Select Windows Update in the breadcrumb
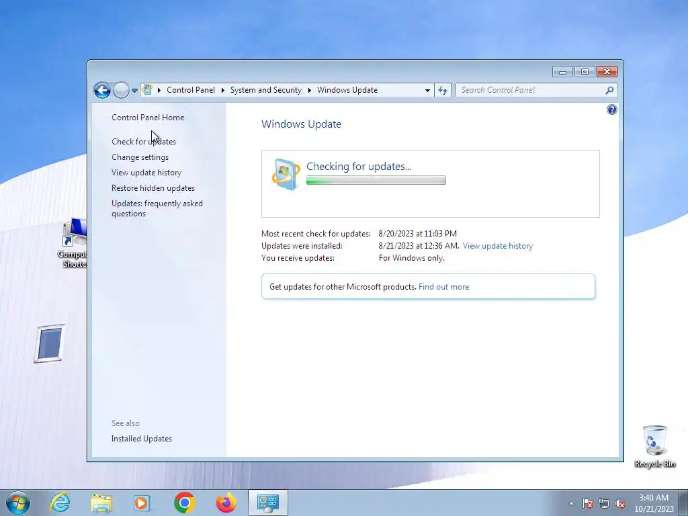 pyautogui.click(x=347, y=90)
